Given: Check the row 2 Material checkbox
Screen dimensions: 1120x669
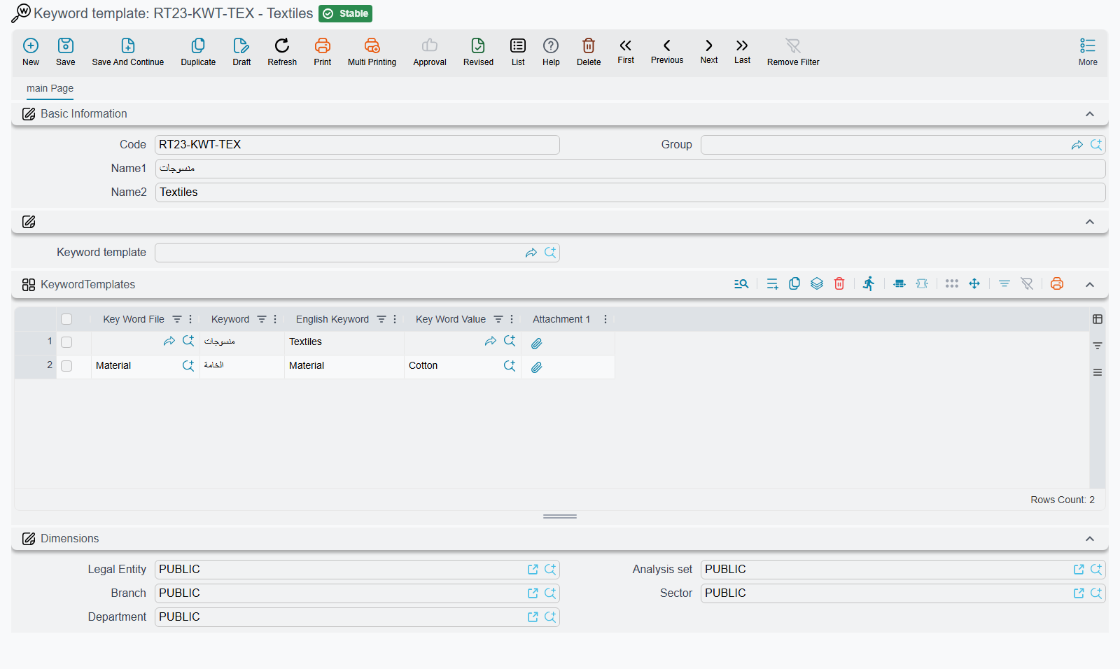Looking at the screenshot, I should [66, 366].
